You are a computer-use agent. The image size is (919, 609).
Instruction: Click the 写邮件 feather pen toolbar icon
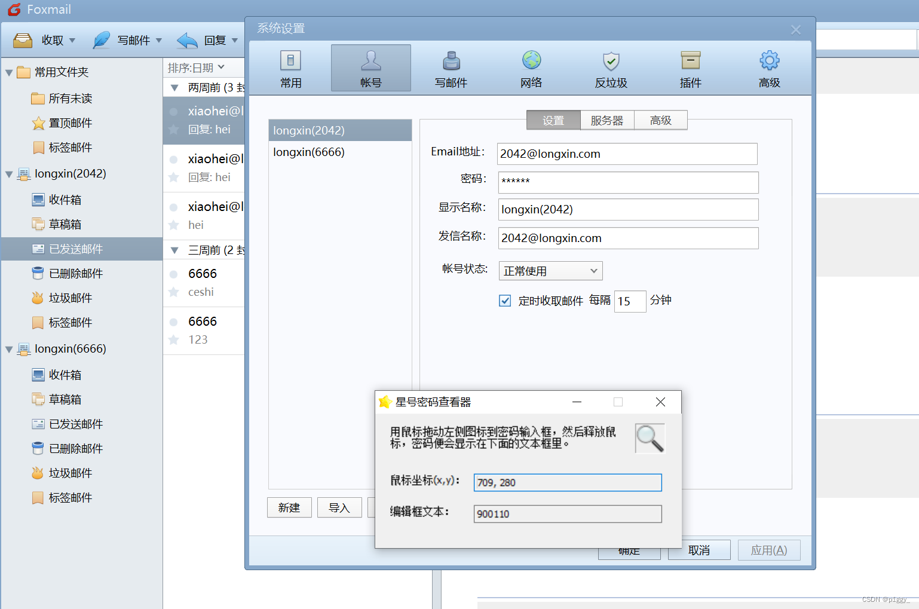click(102, 40)
